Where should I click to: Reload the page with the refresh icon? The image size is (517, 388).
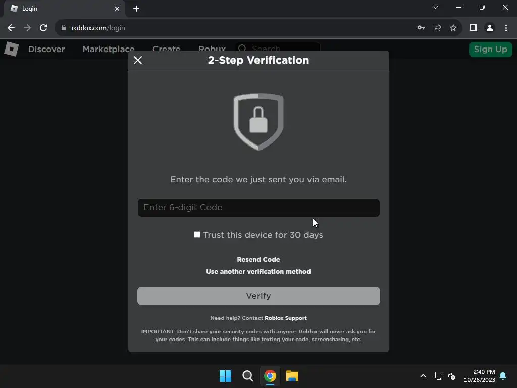pos(43,28)
